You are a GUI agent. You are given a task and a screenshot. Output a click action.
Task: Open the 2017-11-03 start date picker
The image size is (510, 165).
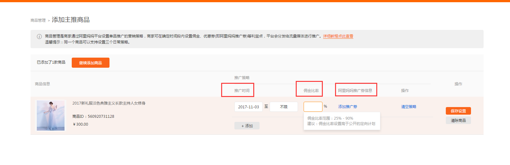[x=248, y=107]
